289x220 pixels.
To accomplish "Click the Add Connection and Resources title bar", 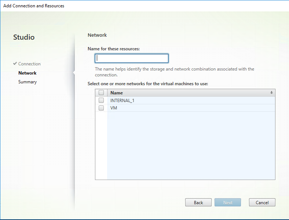I will [34, 6].
